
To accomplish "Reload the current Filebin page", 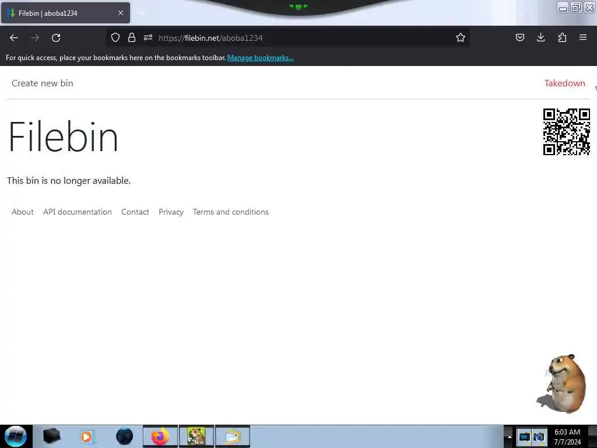I will 56,38.
